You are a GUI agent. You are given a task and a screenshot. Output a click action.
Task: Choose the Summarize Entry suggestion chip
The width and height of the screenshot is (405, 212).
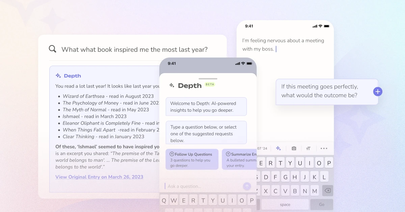coord(239,159)
